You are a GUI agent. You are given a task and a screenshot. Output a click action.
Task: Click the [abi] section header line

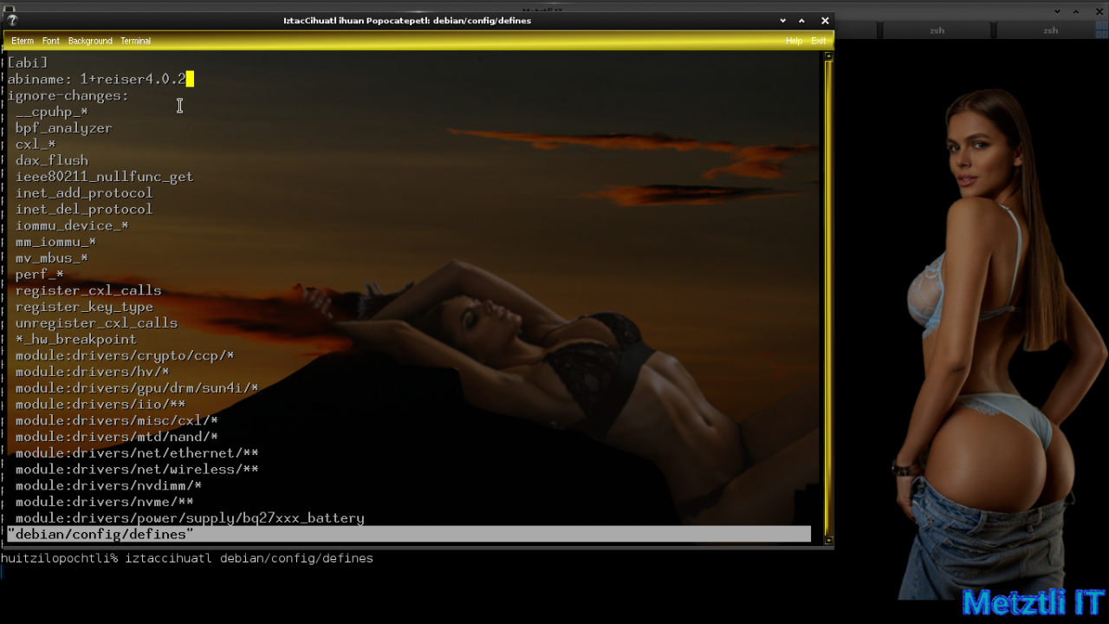[28, 62]
